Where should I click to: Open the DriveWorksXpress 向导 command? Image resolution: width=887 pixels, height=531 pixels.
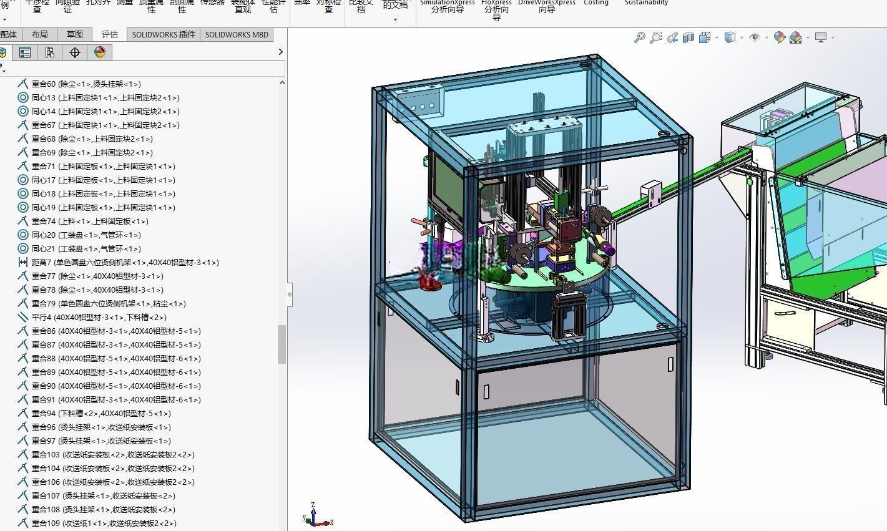[547, 6]
